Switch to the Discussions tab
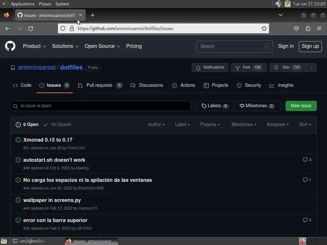 pyautogui.click(x=147, y=85)
